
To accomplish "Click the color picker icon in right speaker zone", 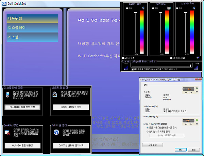I will pyautogui.click(x=194, y=8).
